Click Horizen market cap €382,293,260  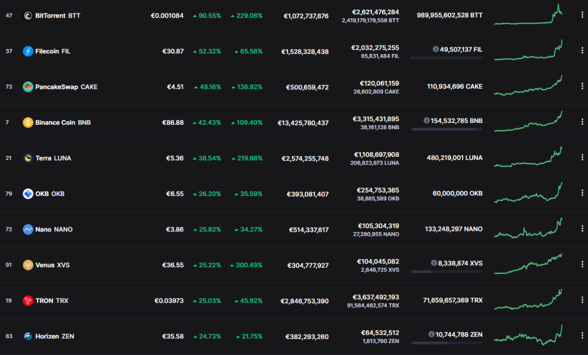pos(307,336)
